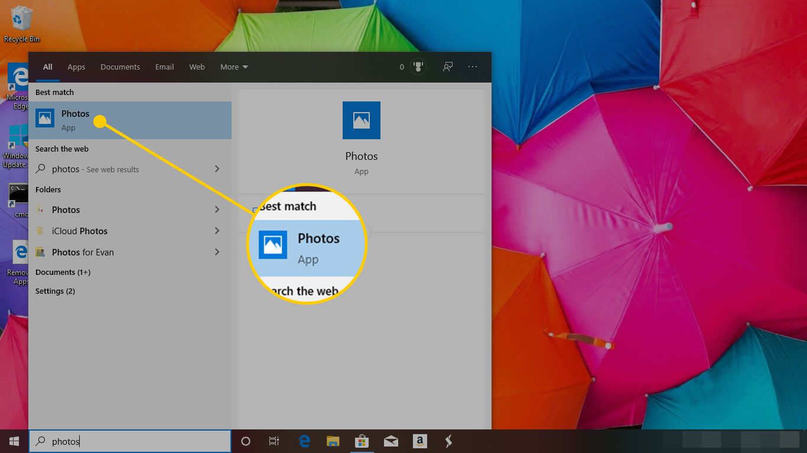Expand arrow next to iCloud Photos
The height and width of the screenshot is (453, 807).
pos(217,231)
